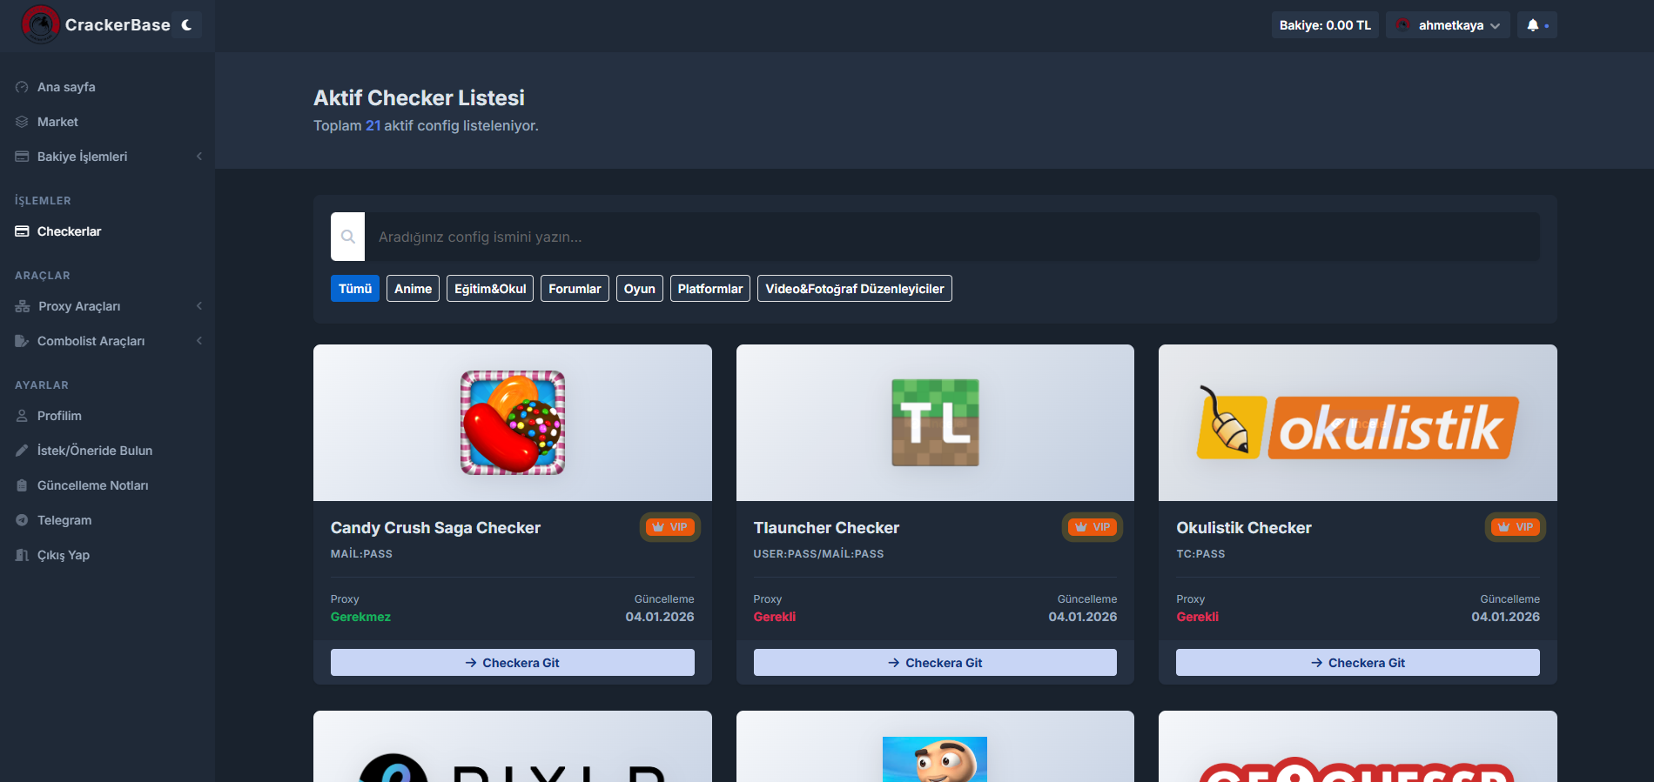
Task: Expand the Bakiye İşlemleri submenu chevron
Action: pos(199,157)
